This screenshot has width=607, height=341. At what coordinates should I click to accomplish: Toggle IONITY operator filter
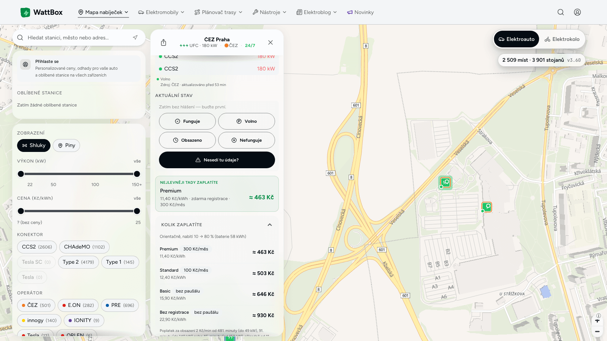pos(84,321)
